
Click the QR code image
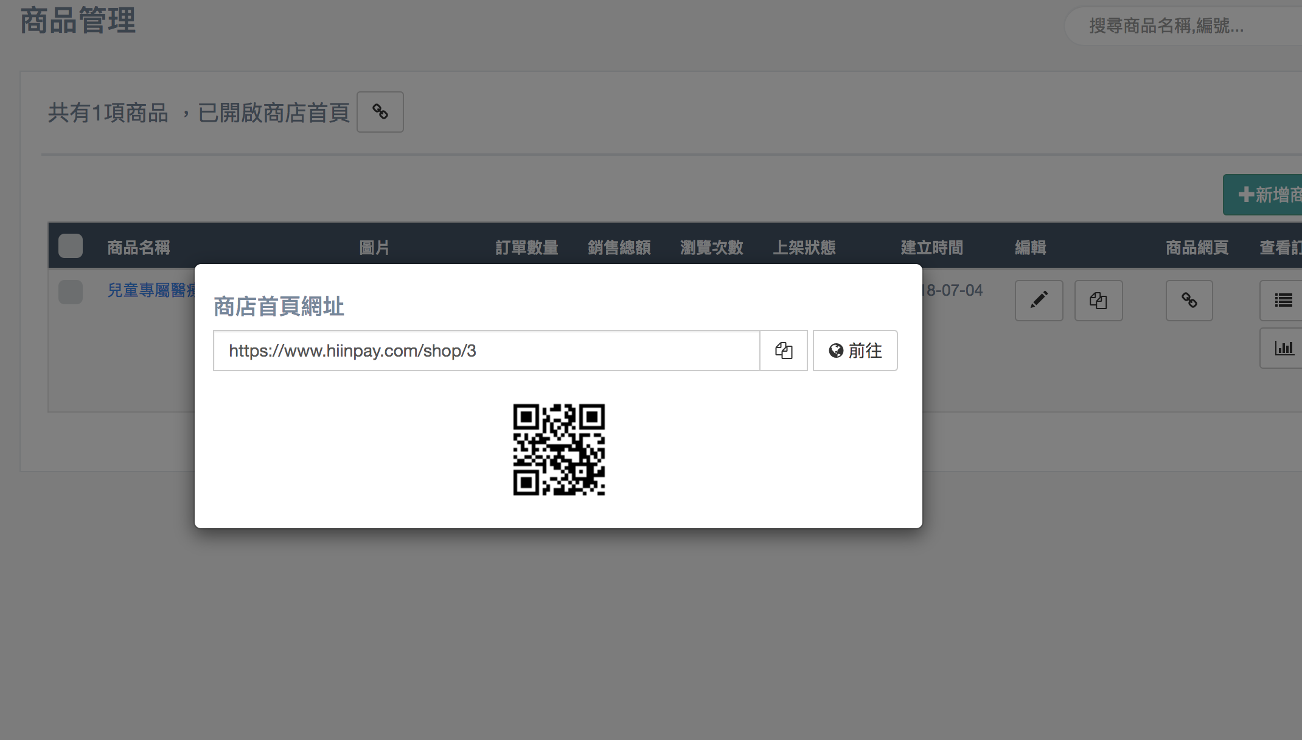tap(559, 450)
